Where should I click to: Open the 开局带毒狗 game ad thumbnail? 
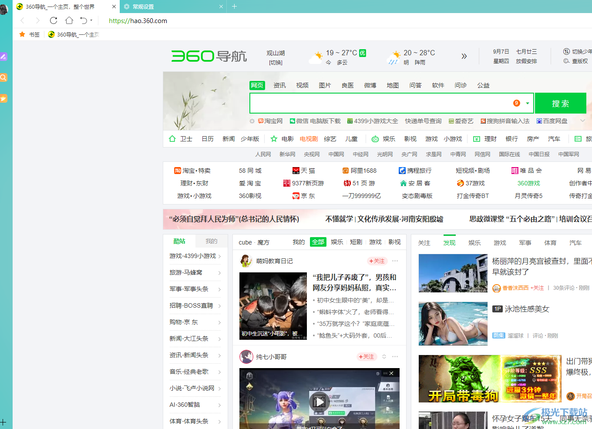tap(490, 379)
